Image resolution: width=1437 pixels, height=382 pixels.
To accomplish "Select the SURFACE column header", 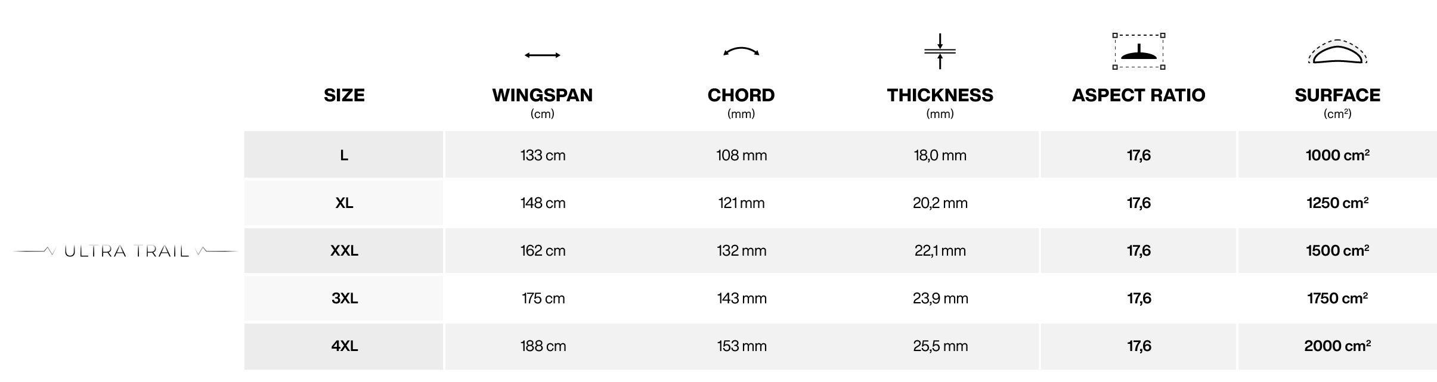I will 1337,95.
